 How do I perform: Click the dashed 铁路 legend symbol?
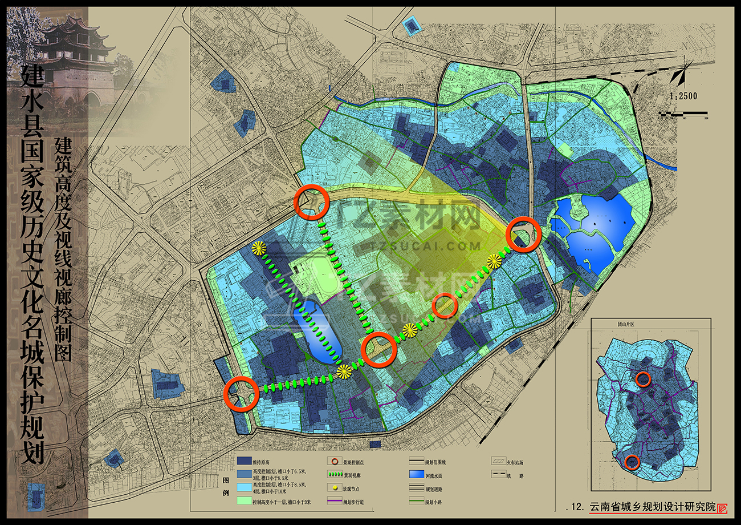pyautogui.click(x=499, y=474)
